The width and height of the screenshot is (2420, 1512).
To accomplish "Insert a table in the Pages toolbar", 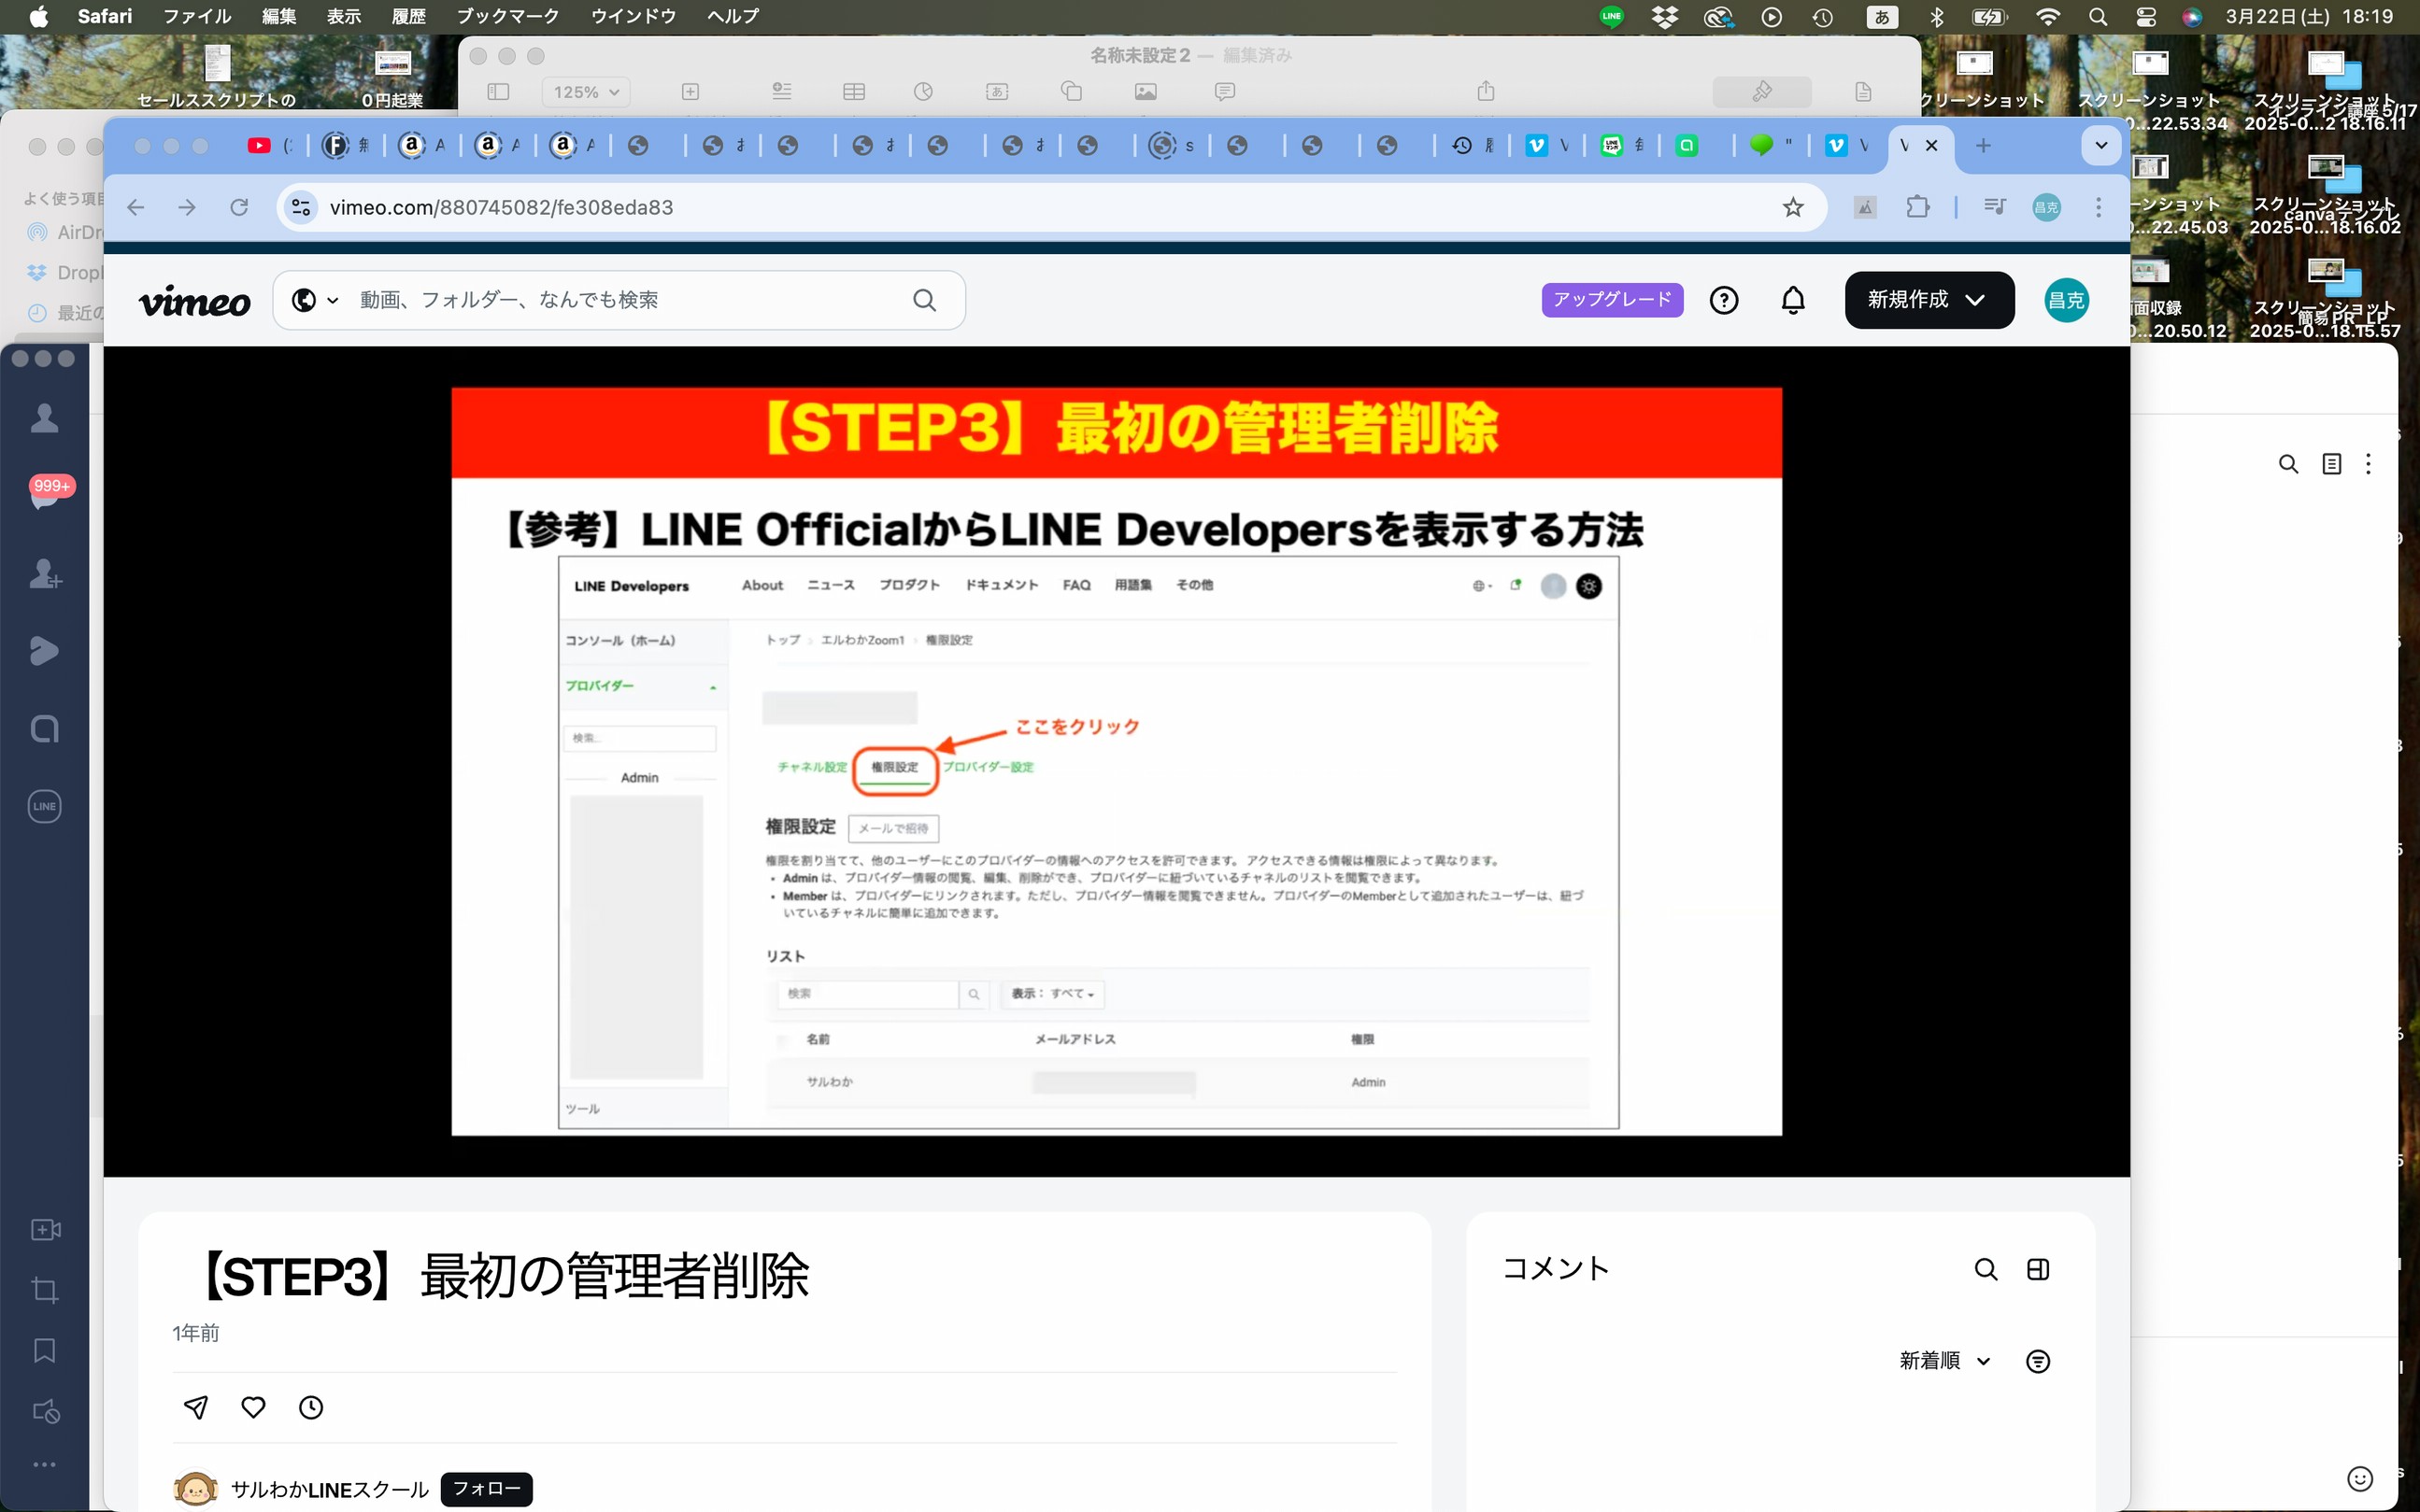I will click(853, 91).
